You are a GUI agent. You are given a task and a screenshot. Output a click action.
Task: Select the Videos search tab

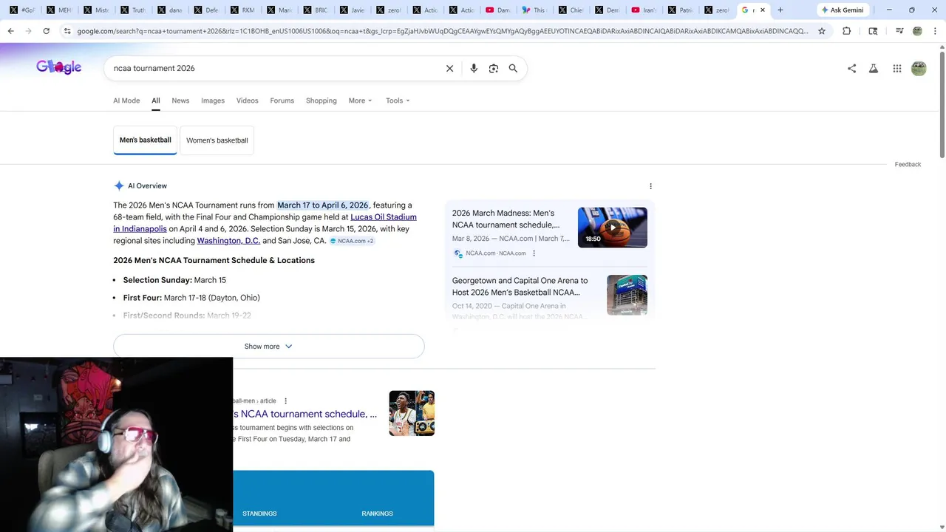[x=247, y=100]
